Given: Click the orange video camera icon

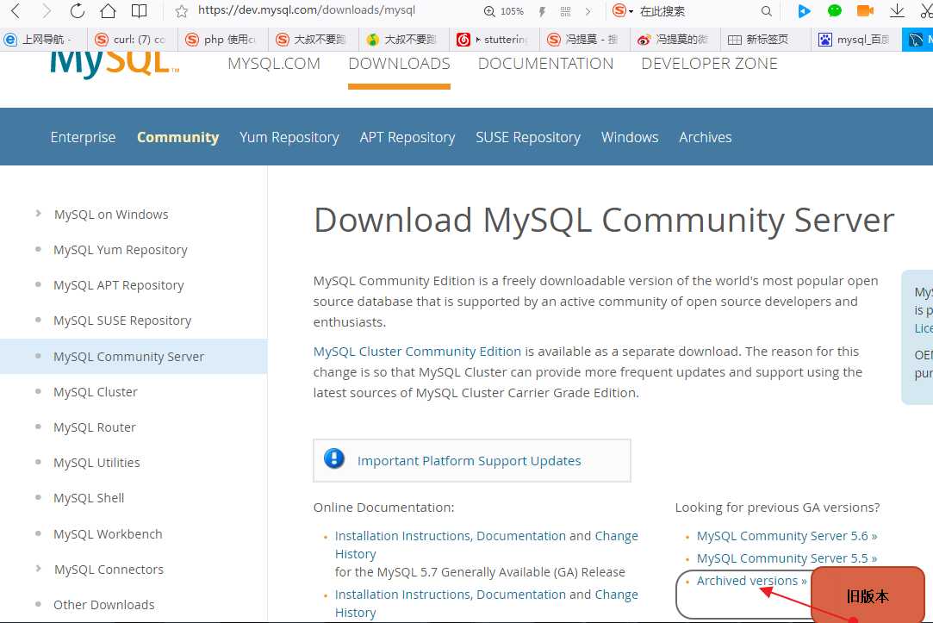Looking at the screenshot, I should [x=865, y=10].
